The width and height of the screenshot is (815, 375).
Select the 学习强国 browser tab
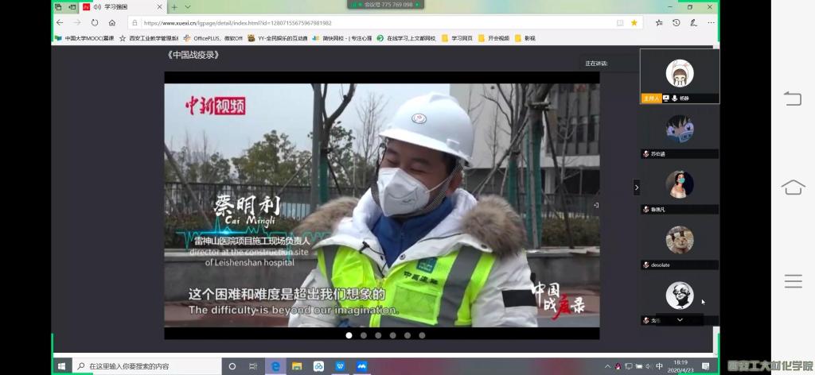coord(119,7)
